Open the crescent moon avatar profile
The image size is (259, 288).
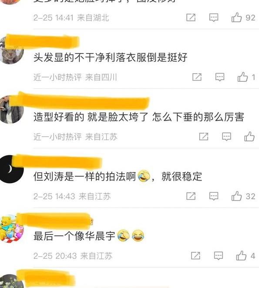pos(11,169)
